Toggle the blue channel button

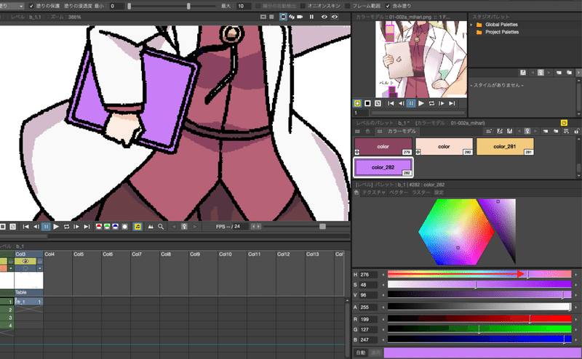(x=116, y=227)
